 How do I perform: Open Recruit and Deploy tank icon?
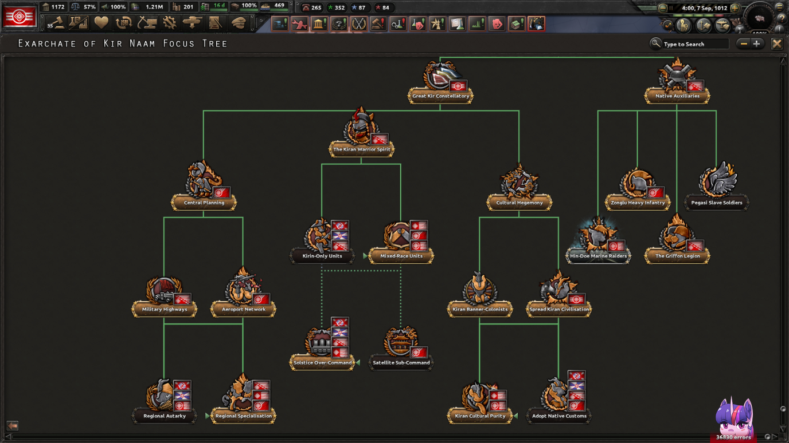pos(193,23)
